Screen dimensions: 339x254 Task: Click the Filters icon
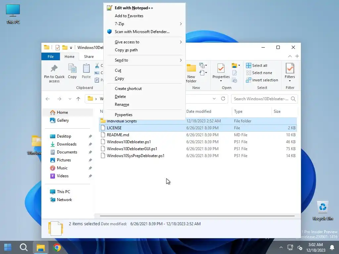click(x=290, y=68)
